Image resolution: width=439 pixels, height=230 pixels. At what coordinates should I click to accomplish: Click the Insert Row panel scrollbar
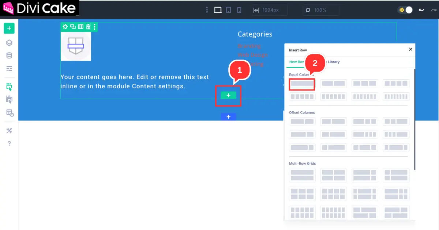[415, 119]
